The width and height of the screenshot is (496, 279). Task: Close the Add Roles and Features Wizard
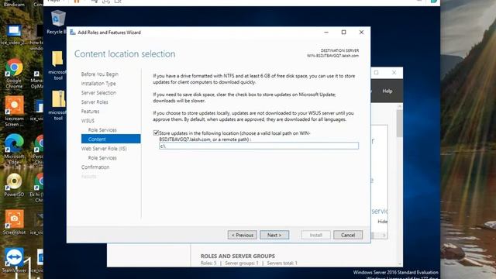pos(361,33)
